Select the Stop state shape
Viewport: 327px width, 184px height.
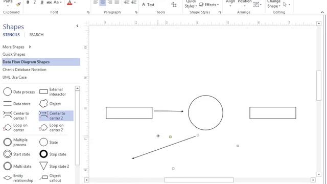[x=53, y=154]
